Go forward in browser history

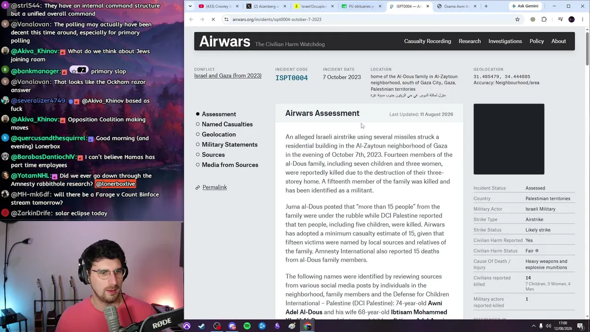[x=202, y=19]
